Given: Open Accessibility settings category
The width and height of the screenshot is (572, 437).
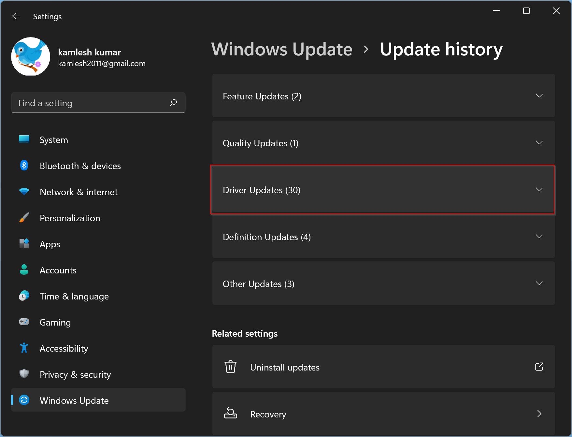Looking at the screenshot, I should tap(98, 348).
